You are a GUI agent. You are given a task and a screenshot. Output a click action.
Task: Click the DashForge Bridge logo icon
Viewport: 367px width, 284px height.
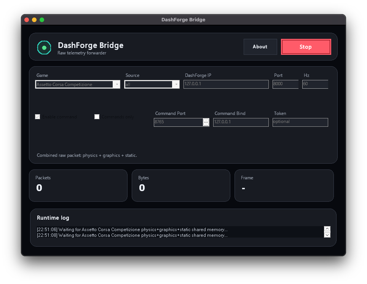tap(44, 48)
